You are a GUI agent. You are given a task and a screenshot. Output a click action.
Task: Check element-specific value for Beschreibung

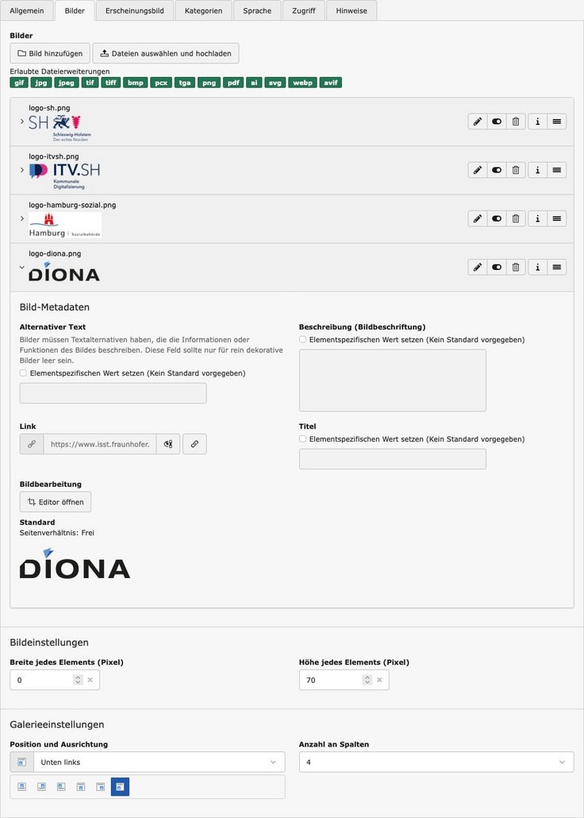pos(303,339)
